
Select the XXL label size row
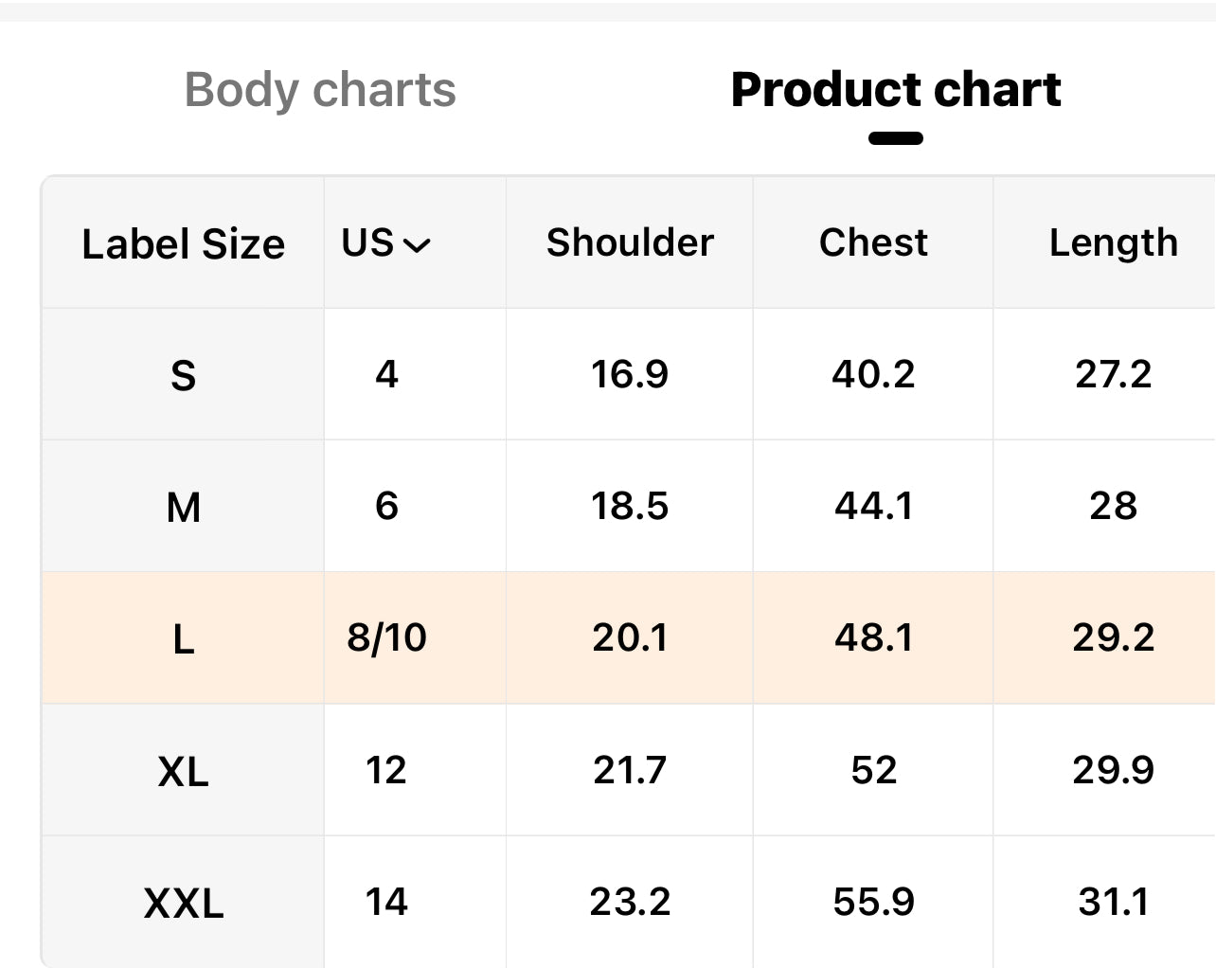[x=183, y=903]
